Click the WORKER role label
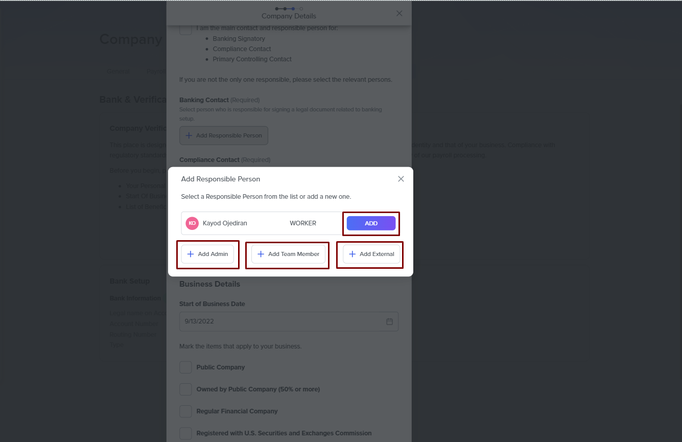This screenshot has width=682, height=442. point(303,223)
